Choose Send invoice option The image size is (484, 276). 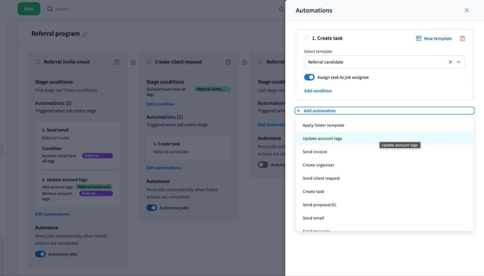[384, 152]
